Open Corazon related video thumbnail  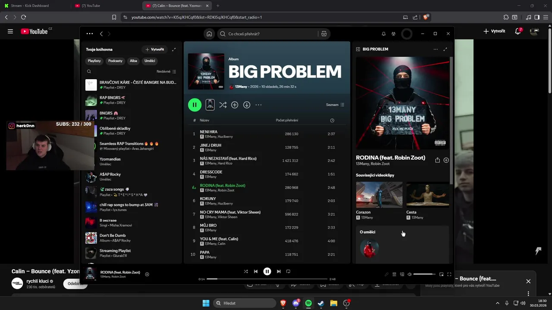(x=379, y=195)
